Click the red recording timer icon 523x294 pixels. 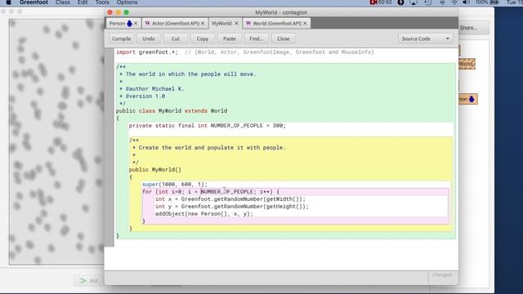click(x=373, y=2)
